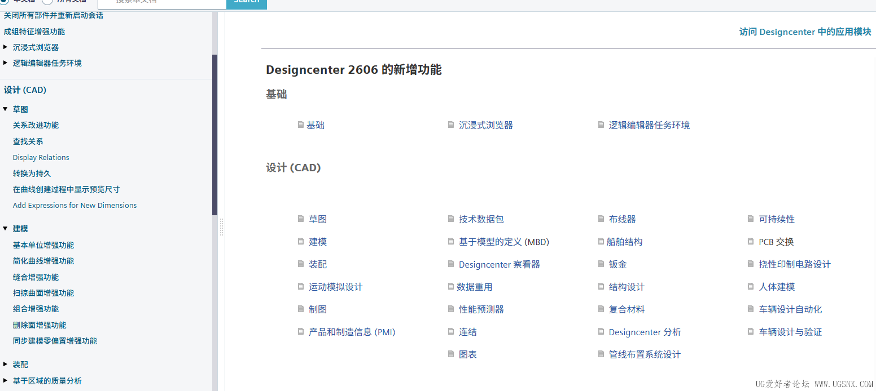
Task: Click document icon beside 可持续性 link
Action: click(751, 219)
